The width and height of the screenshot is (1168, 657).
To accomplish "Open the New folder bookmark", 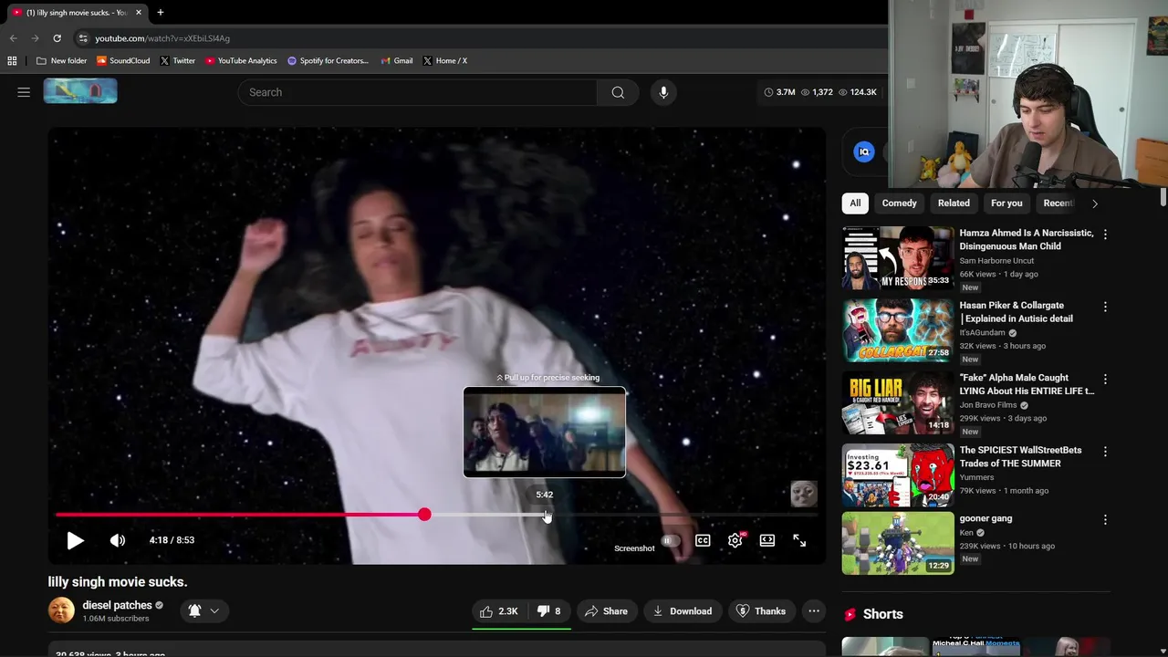I will 61,61.
